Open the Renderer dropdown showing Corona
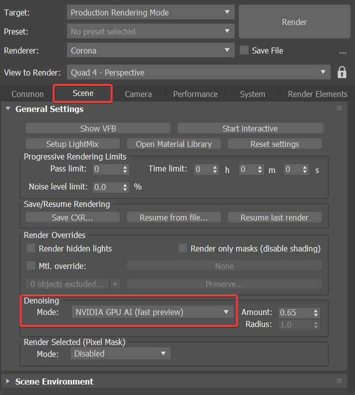Viewport: 355px width, 395px height. click(x=150, y=50)
